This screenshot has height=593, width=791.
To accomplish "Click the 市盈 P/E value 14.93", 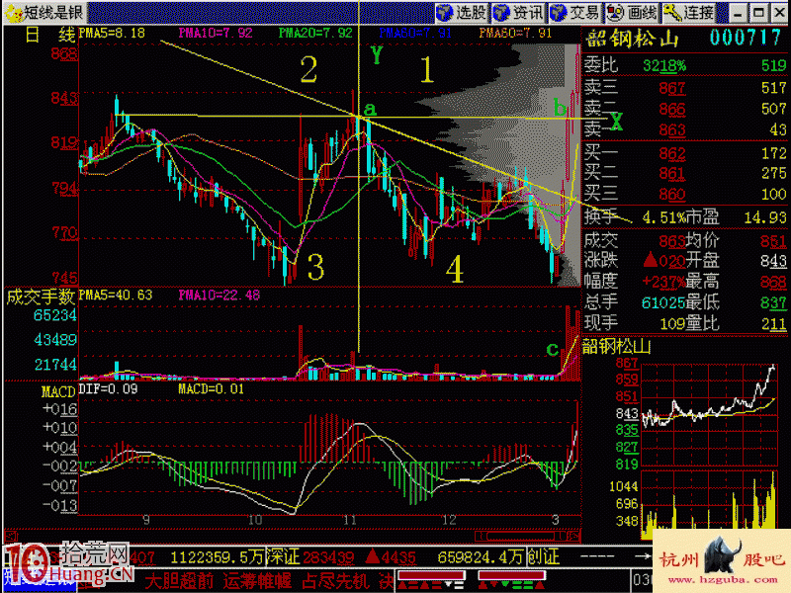I will 765,217.
